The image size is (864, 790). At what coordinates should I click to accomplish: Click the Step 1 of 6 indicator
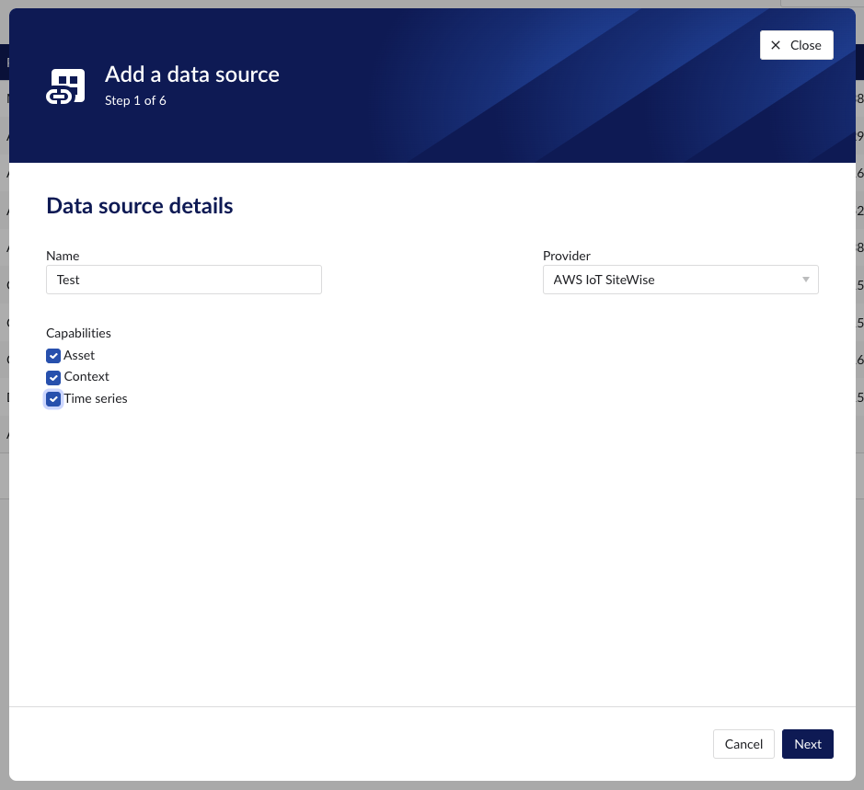(x=135, y=100)
